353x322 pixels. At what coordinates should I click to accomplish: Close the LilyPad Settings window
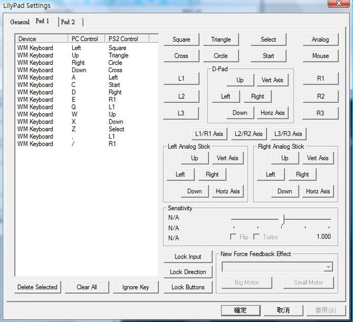pyautogui.click(x=339, y=4)
